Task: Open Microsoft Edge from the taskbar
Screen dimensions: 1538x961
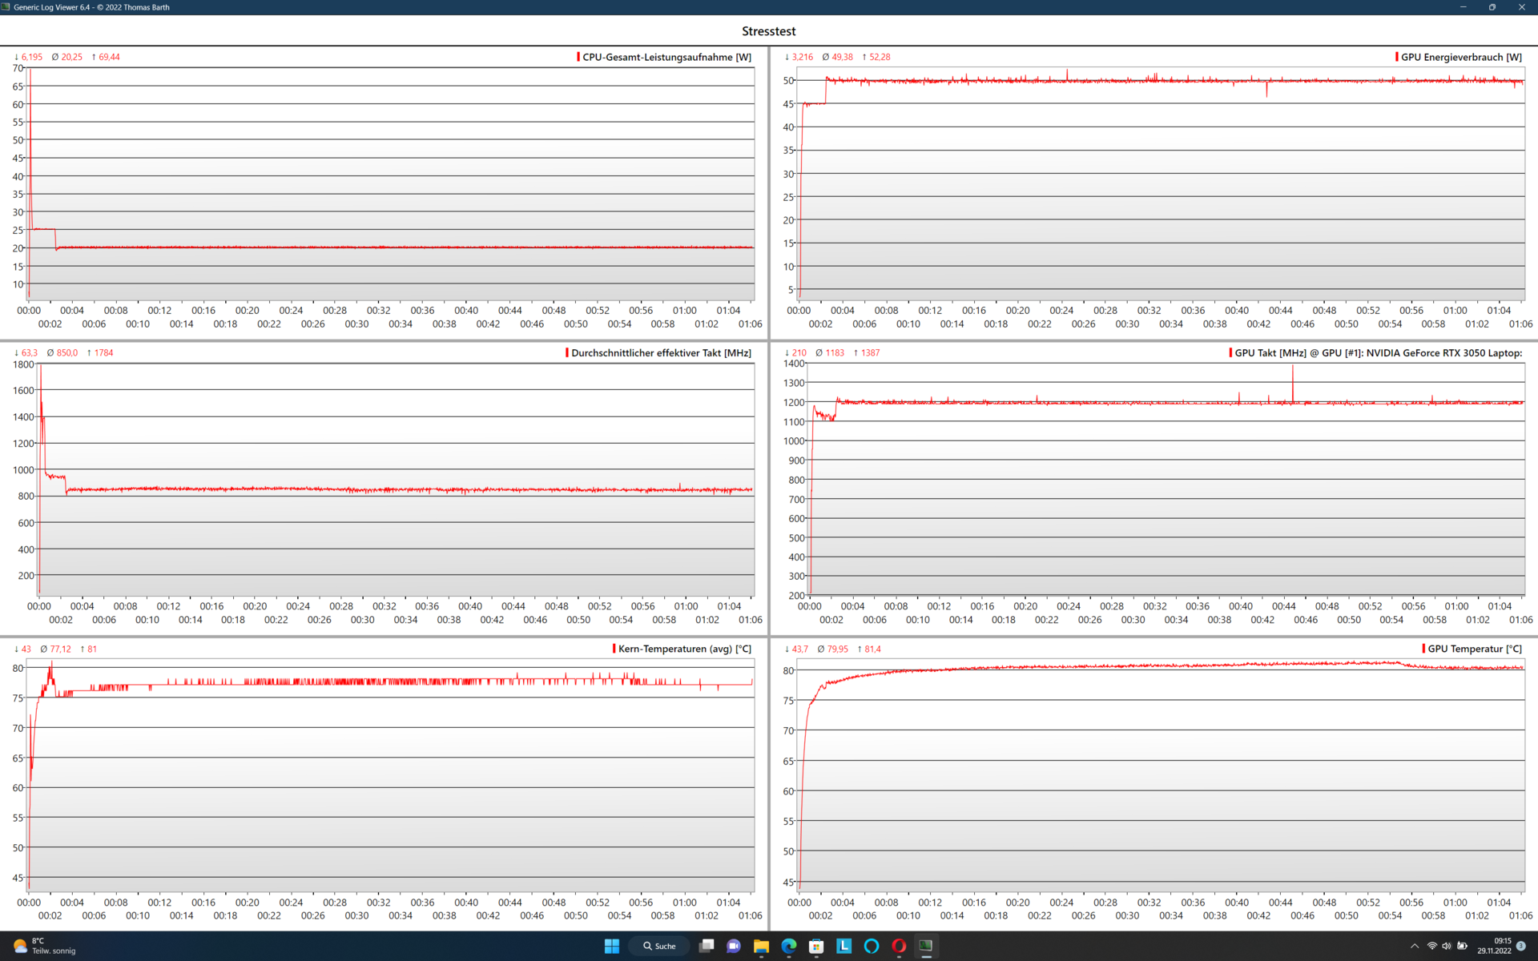Action: (x=789, y=946)
